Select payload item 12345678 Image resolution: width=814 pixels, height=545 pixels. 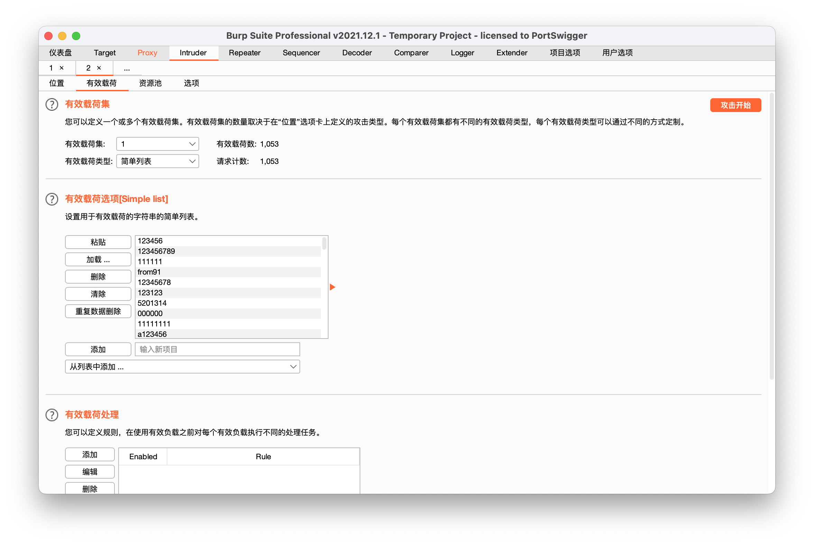pos(228,283)
